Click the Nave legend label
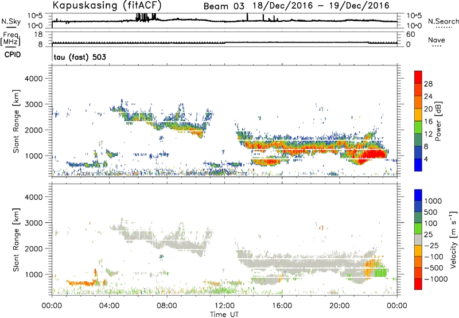This screenshot has height=318, width=459. pyautogui.click(x=437, y=40)
